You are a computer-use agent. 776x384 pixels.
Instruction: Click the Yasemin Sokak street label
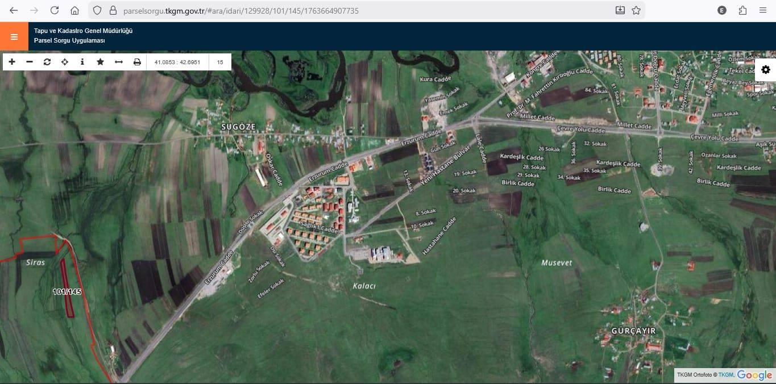tap(442, 95)
